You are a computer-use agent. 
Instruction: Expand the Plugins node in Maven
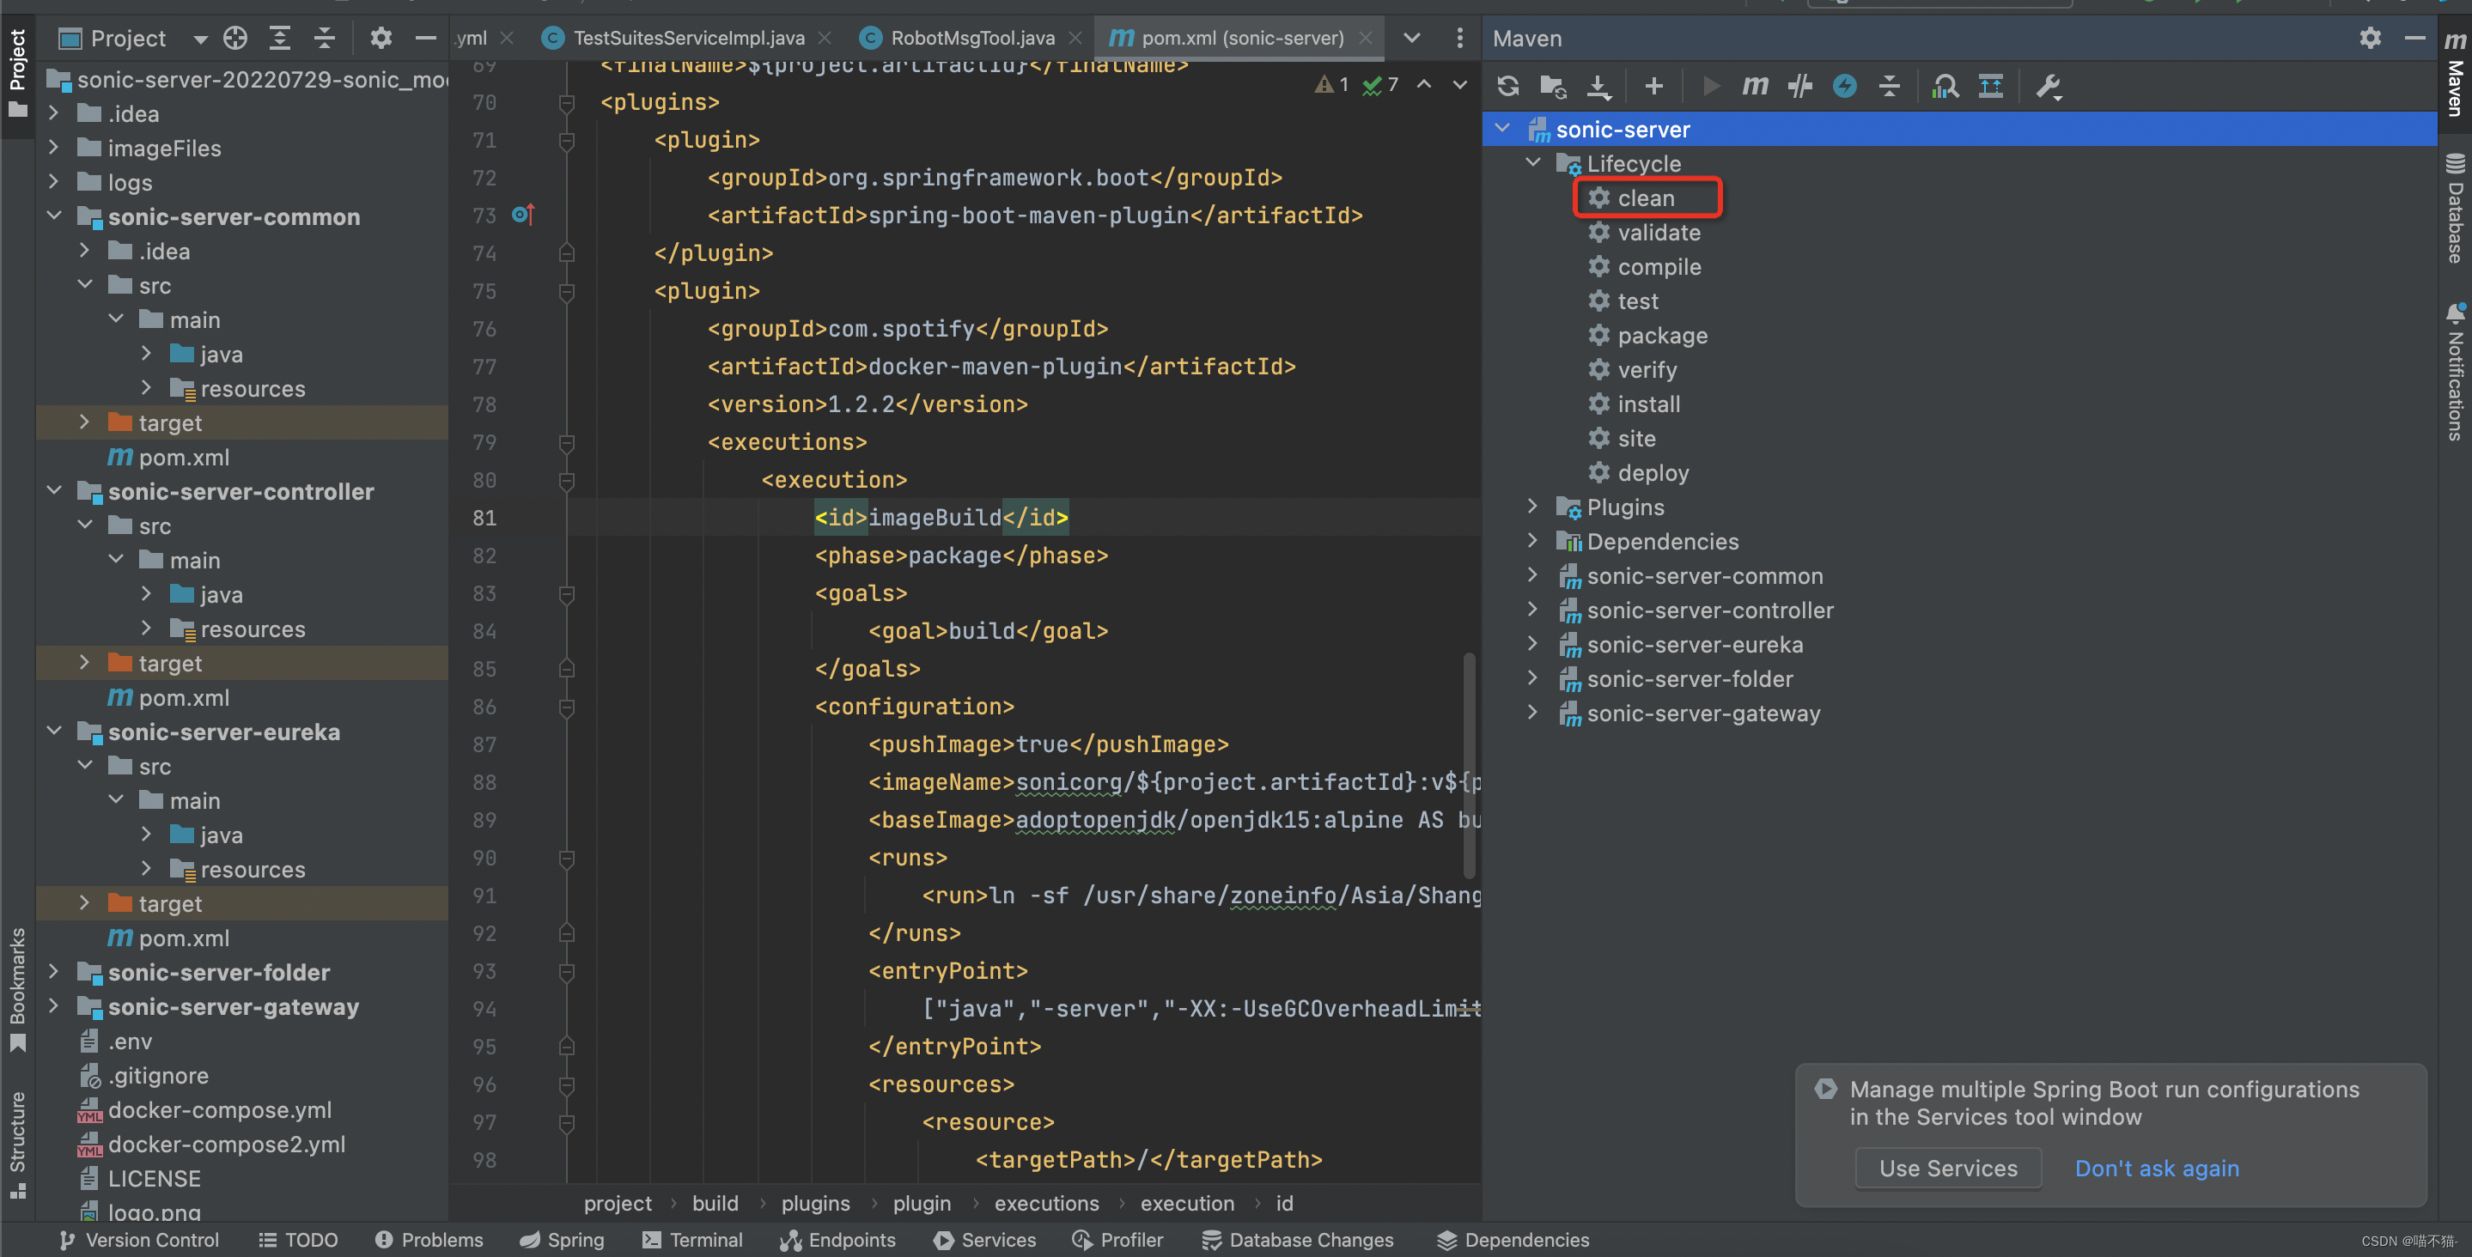(x=1532, y=507)
